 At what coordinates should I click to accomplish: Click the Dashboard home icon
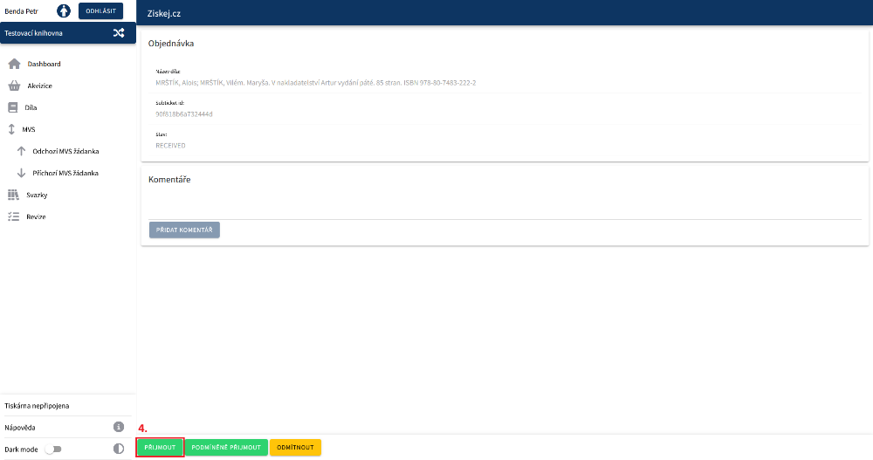point(14,64)
